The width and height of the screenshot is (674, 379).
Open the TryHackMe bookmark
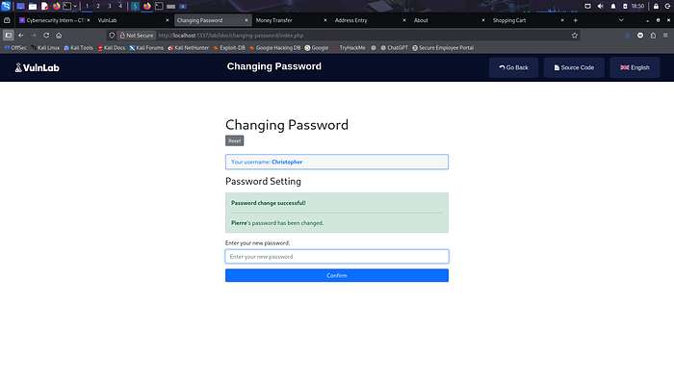coord(350,48)
